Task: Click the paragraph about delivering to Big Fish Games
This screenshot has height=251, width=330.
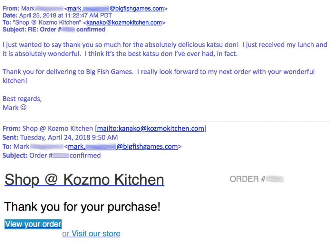Action: point(159,76)
